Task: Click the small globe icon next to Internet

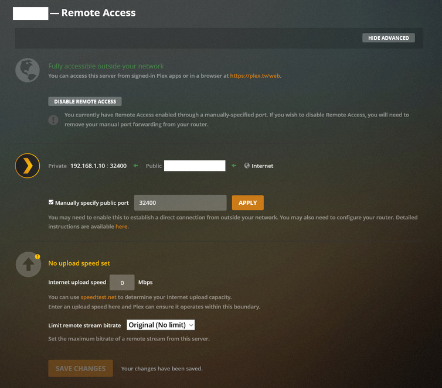Action: (247, 166)
